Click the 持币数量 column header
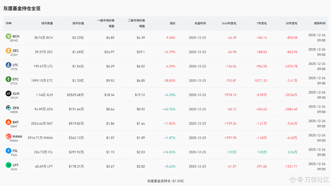The width and height of the screenshot is (331, 186). (47, 23)
